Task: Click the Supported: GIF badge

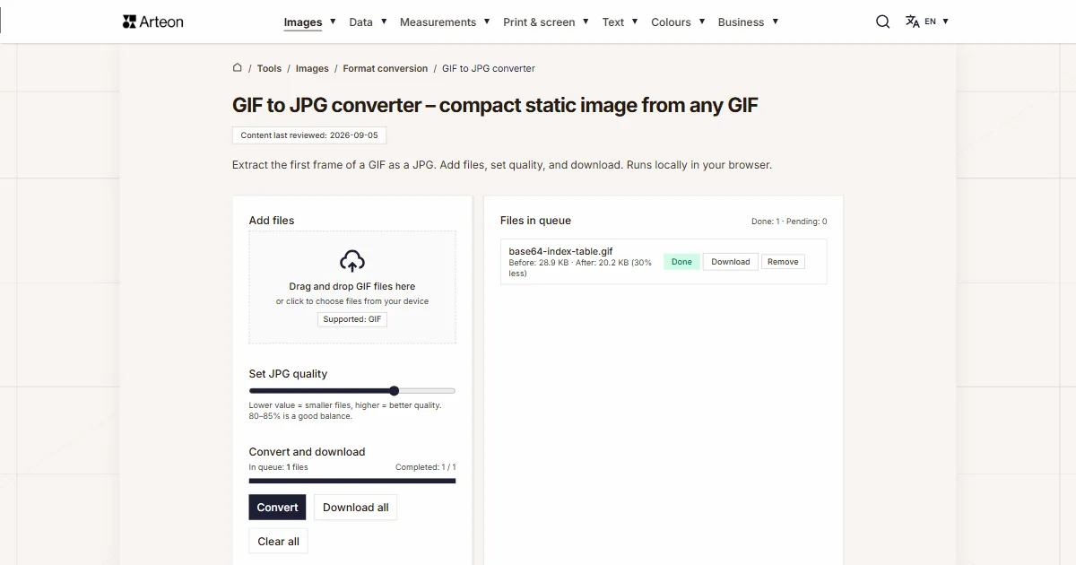Action: [352, 319]
